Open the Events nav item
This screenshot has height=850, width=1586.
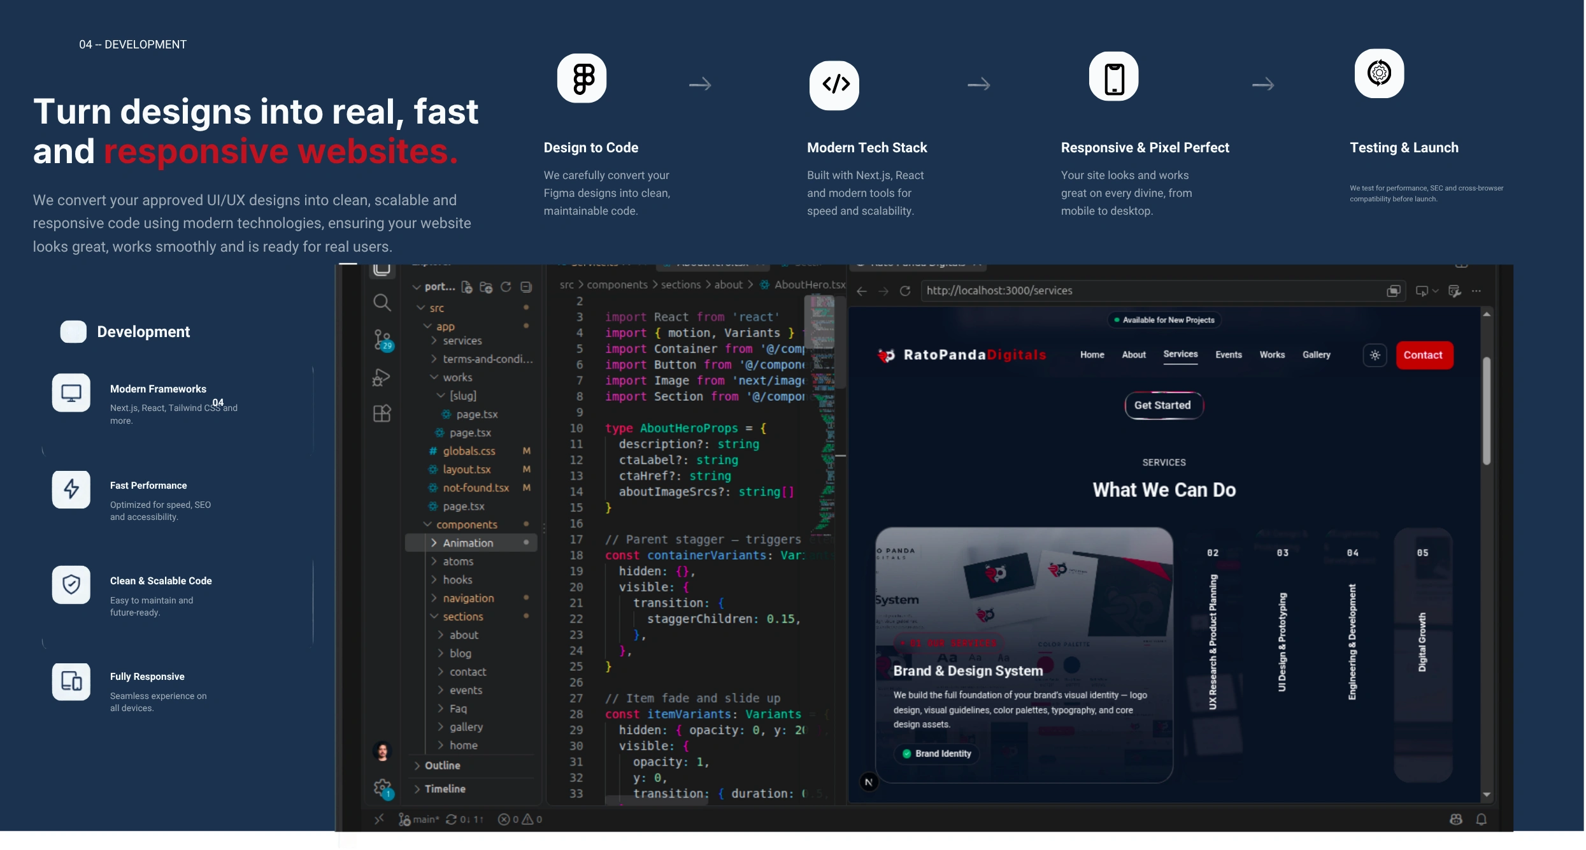1228,355
